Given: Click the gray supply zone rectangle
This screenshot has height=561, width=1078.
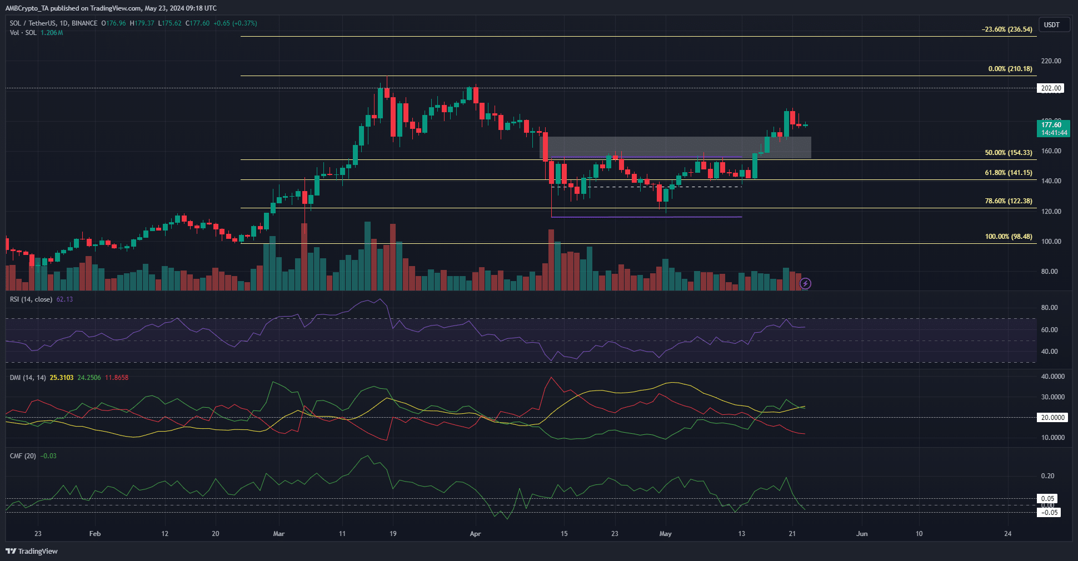Looking at the screenshot, I should 675,147.
